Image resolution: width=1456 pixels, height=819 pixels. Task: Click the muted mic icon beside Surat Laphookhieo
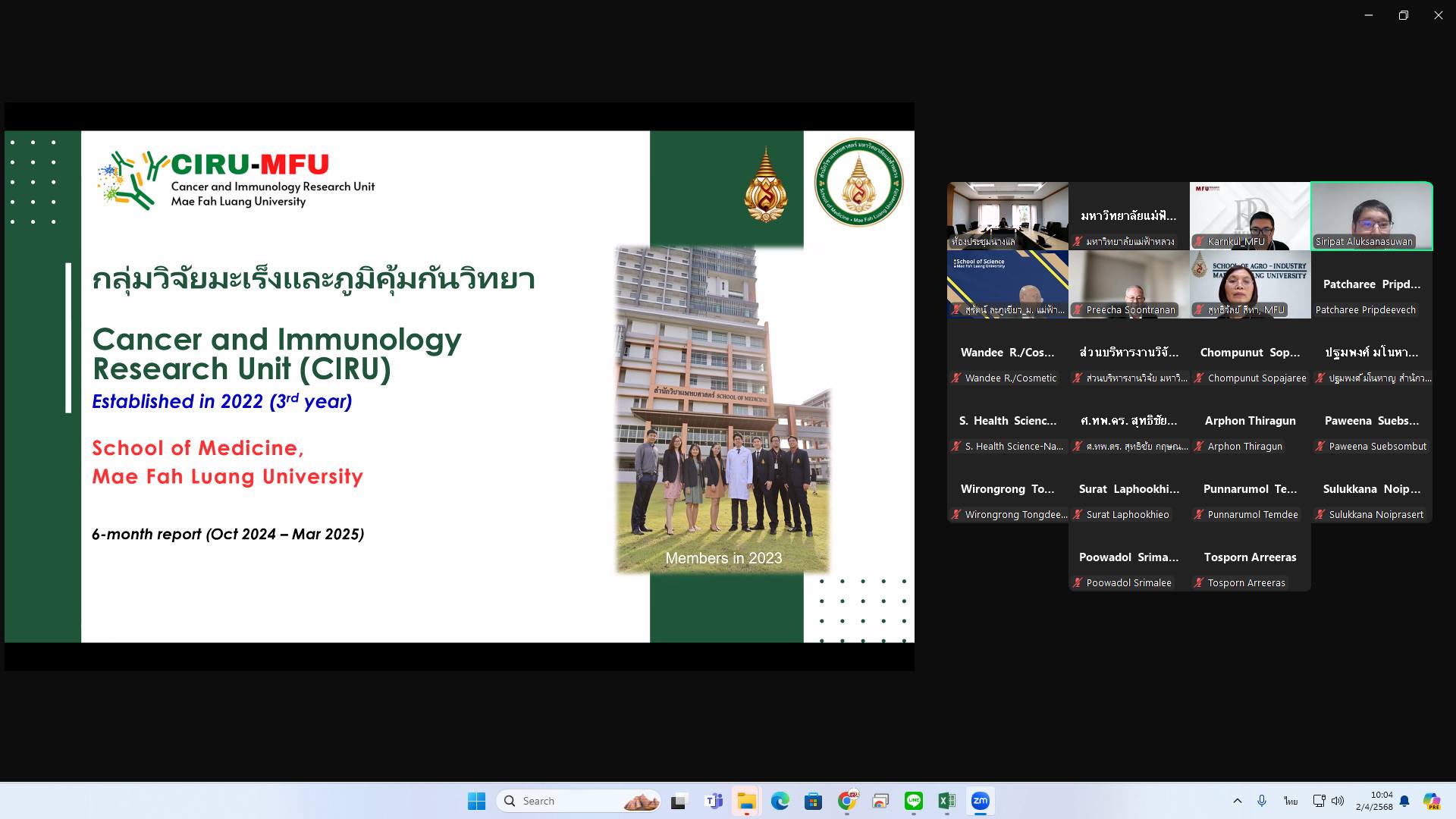click(x=1078, y=515)
